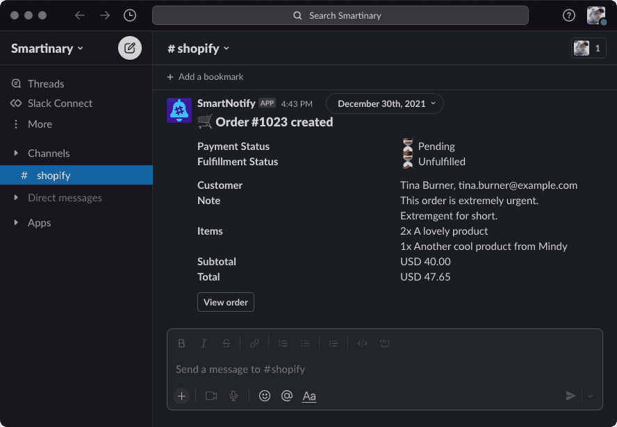The image size is (617, 427).
Task: Click the APP badge next to SmartNotify
Action: [x=267, y=103]
